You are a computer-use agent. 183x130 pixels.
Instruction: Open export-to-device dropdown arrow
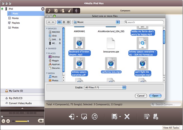(x=77, y=117)
